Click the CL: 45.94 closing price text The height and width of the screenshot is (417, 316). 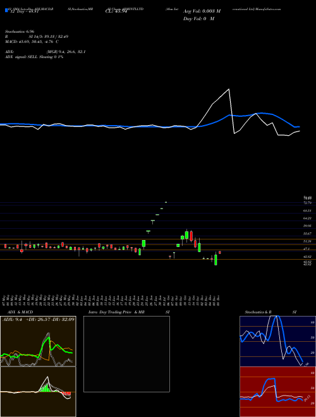coord(115,11)
